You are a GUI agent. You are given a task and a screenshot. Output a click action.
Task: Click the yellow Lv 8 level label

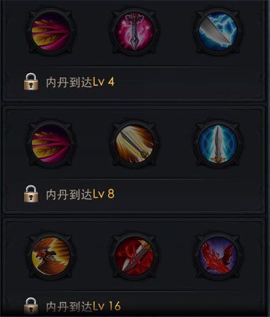(x=104, y=194)
